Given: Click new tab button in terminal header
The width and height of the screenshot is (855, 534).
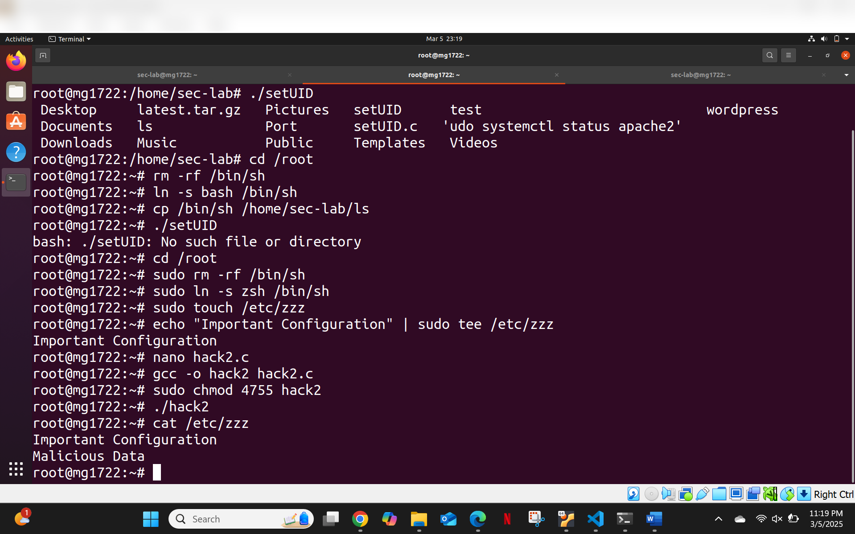Looking at the screenshot, I should coord(43,55).
